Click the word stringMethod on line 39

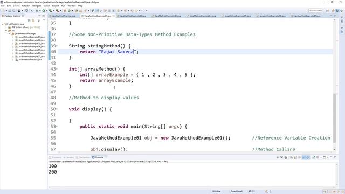[103, 46]
